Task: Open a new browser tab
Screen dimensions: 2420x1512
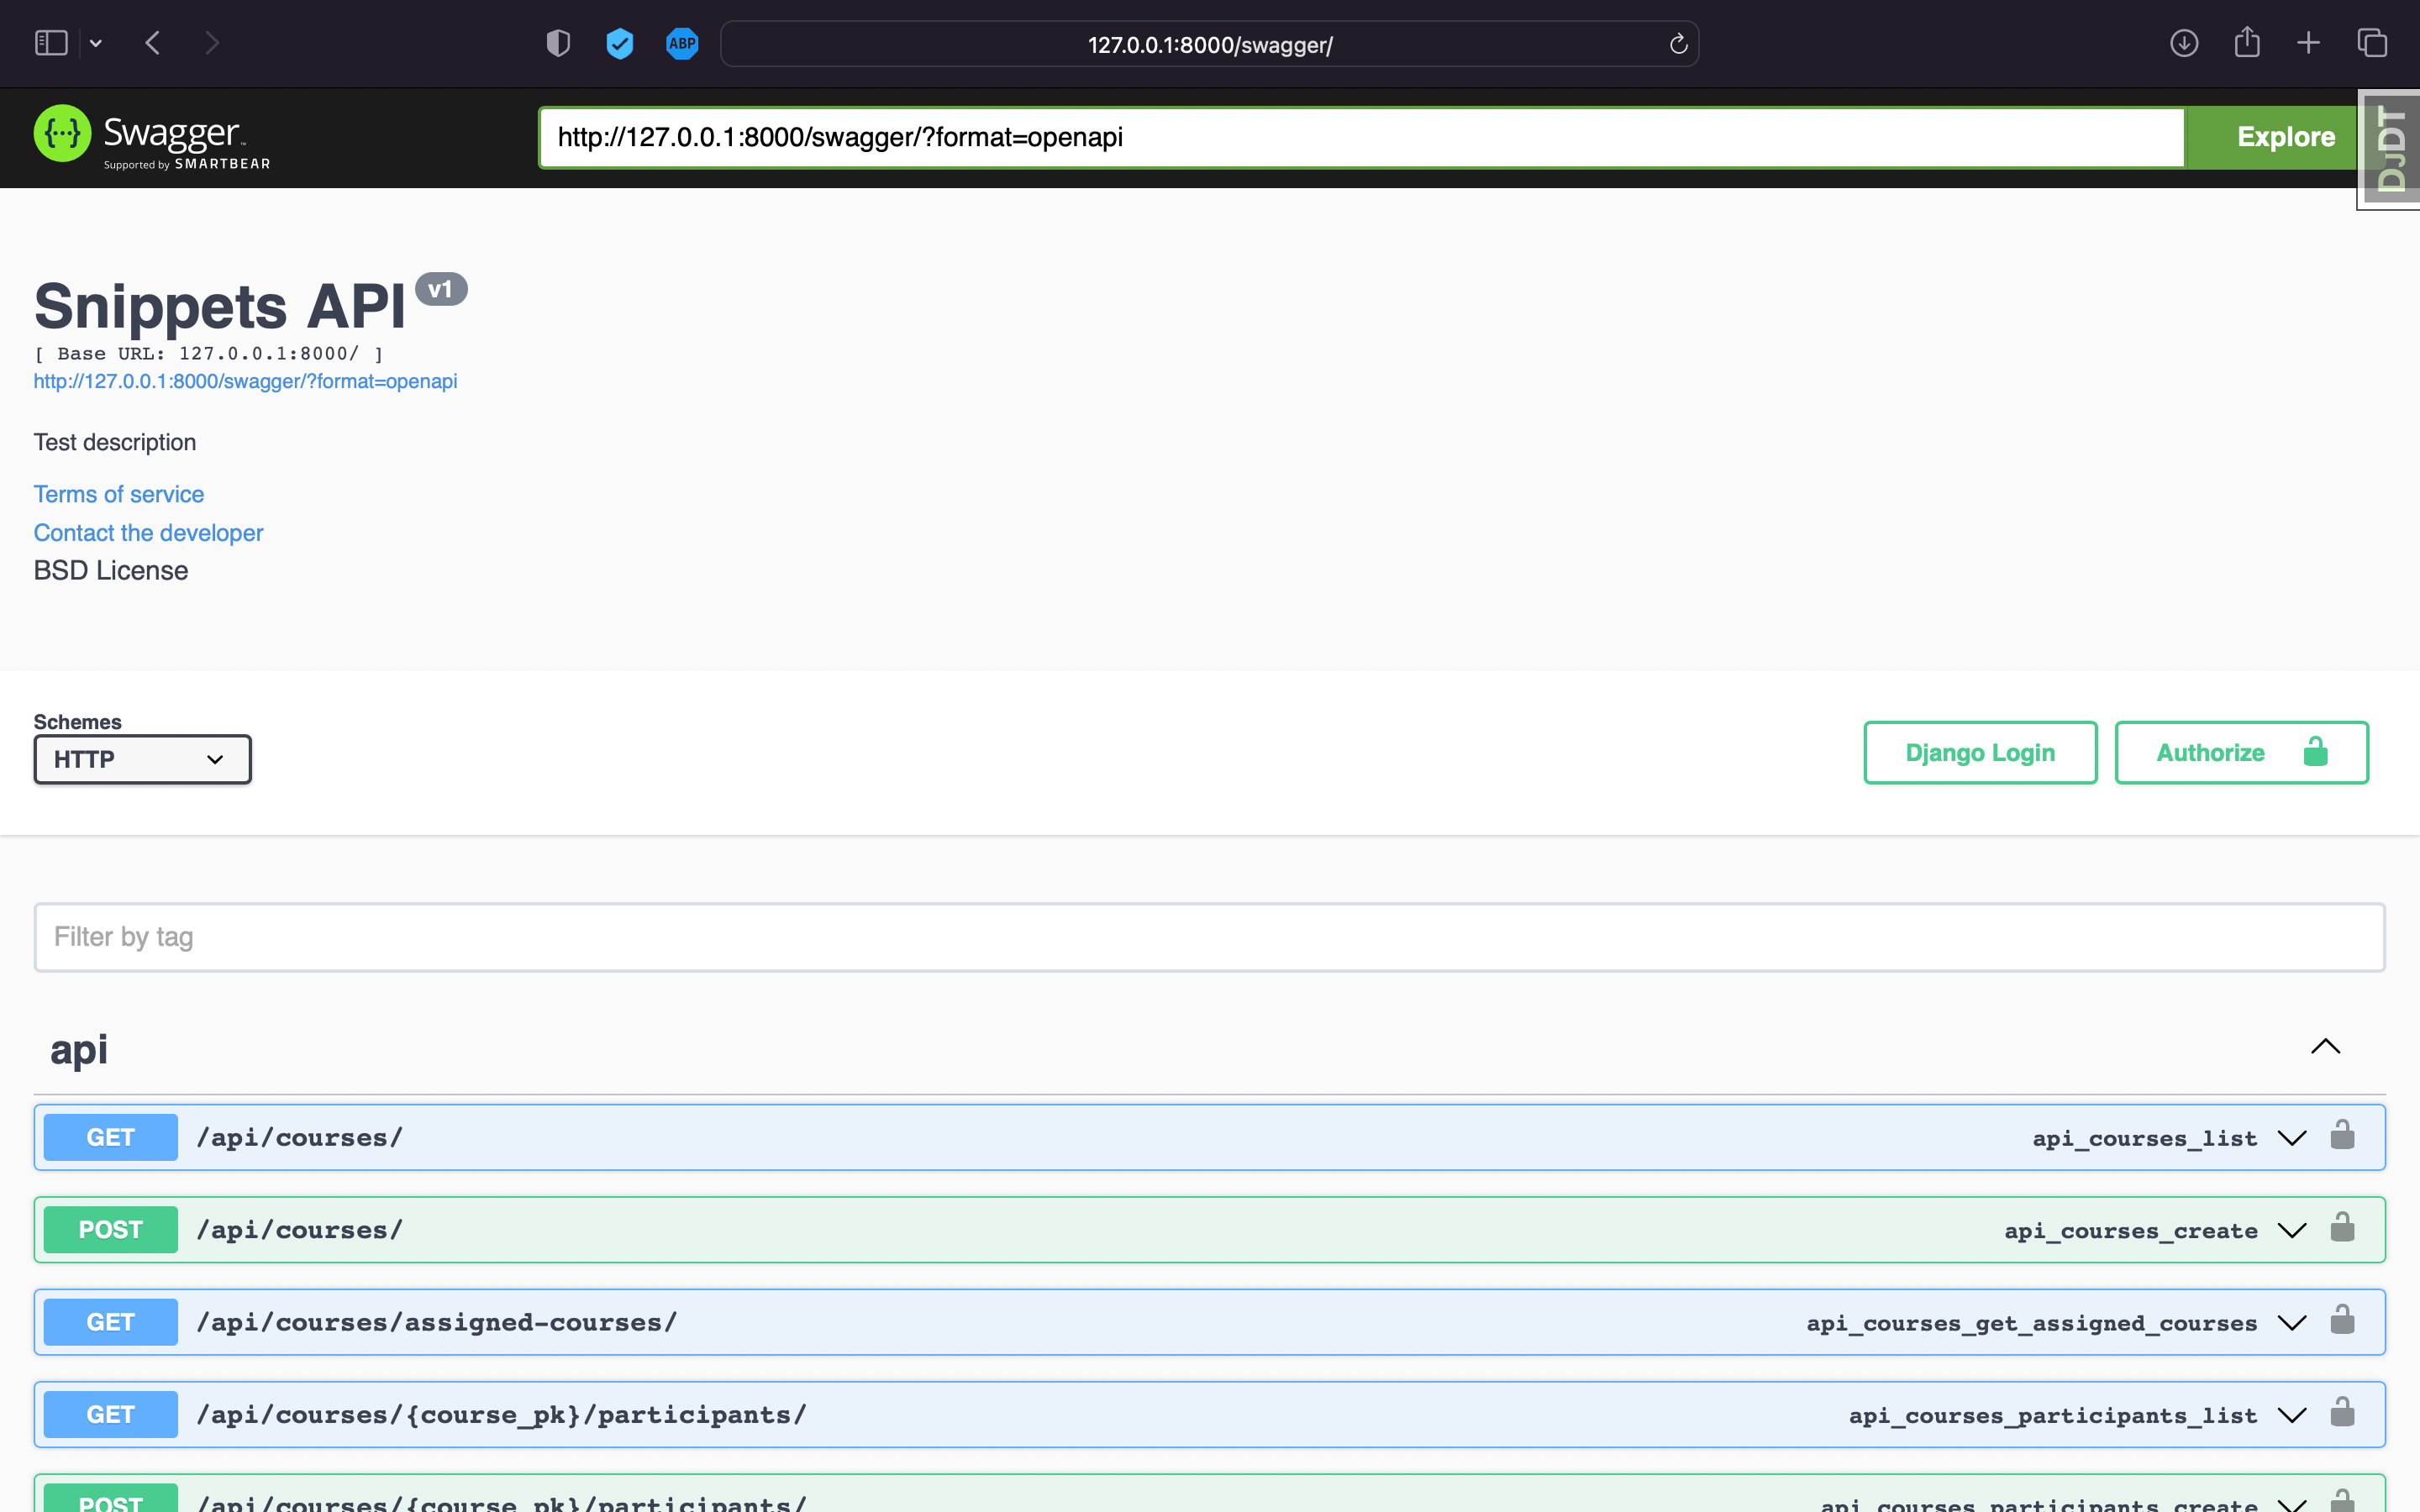Action: pyautogui.click(x=2309, y=43)
